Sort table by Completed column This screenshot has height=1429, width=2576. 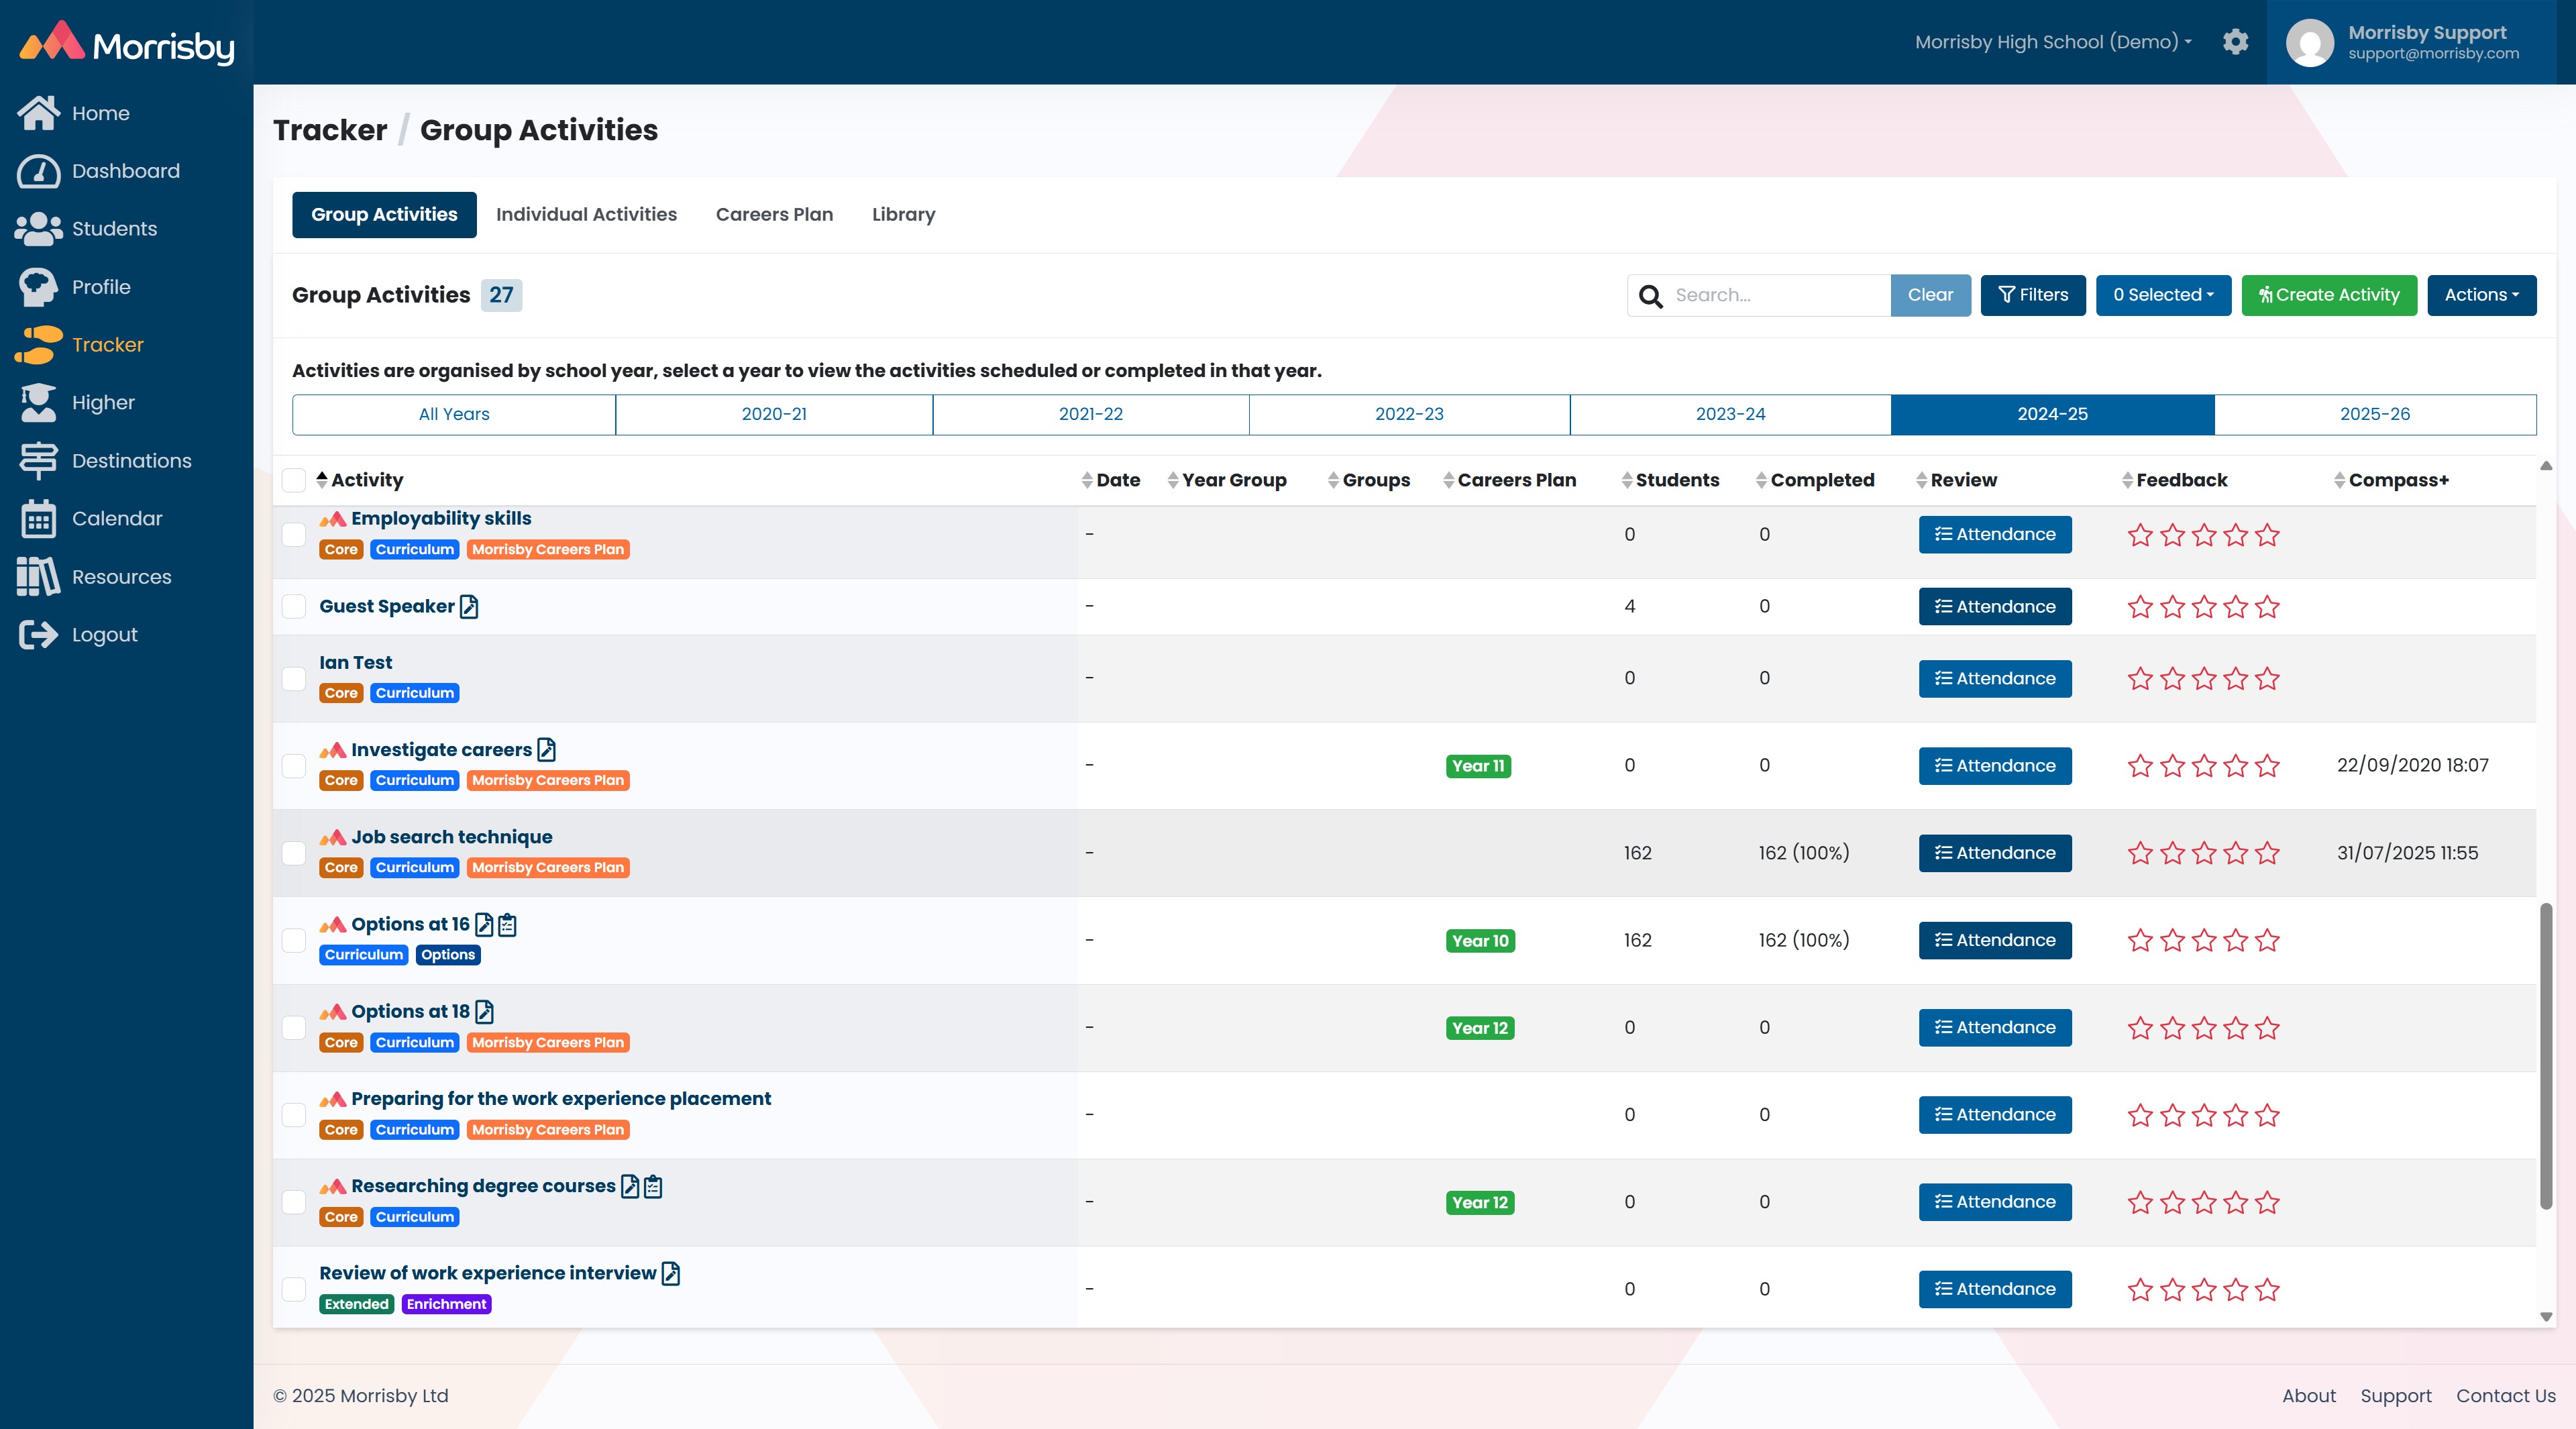point(1815,480)
